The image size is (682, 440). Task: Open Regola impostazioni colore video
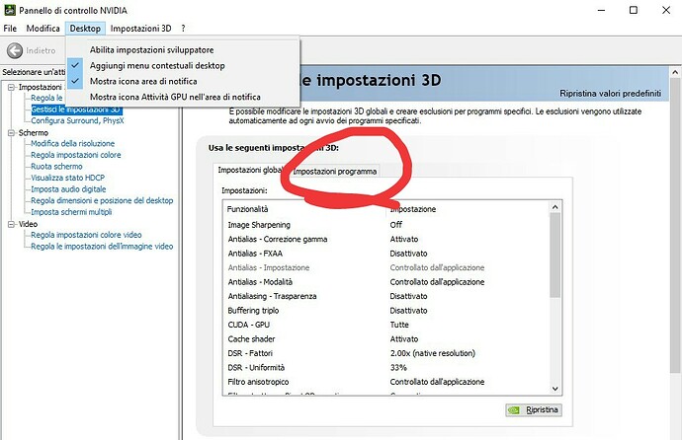(x=86, y=235)
